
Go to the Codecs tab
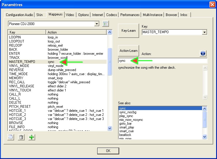[112, 15]
